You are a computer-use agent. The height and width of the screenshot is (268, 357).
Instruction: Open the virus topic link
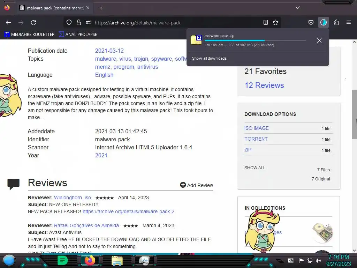click(x=125, y=59)
